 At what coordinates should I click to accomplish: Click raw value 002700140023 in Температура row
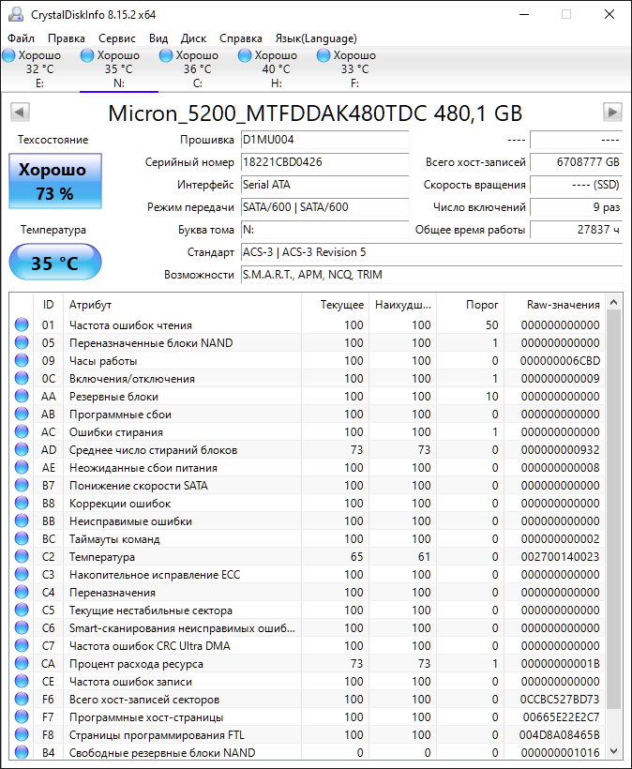click(x=560, y=557)
